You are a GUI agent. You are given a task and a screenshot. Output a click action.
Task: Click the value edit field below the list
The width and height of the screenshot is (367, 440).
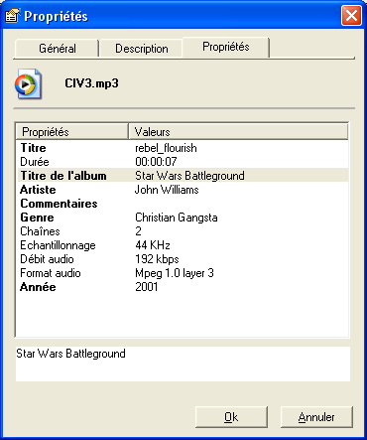(183, 364)
